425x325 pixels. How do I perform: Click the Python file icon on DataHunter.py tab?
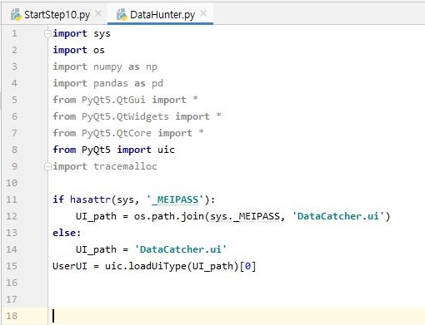(x=122, y=15)
